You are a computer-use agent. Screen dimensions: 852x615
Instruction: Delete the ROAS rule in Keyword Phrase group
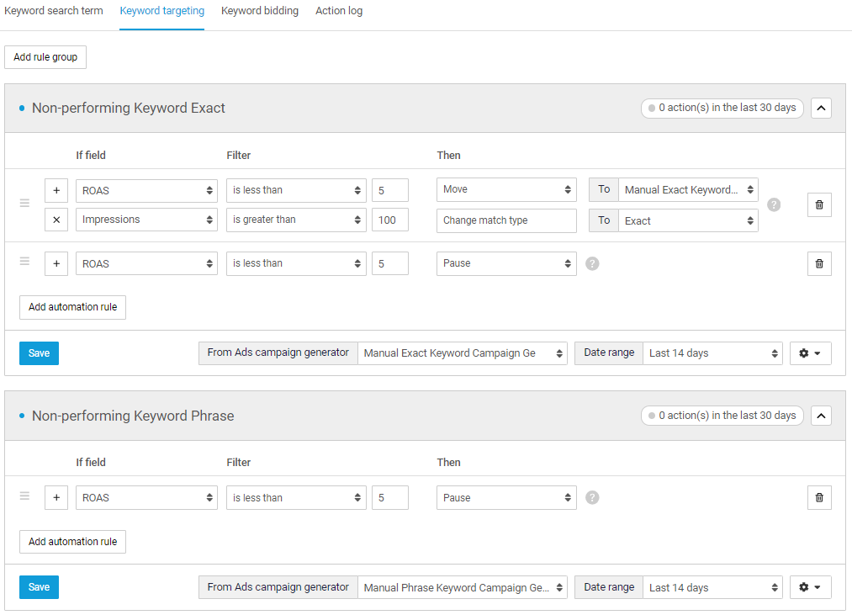click(x=819, y=497)
